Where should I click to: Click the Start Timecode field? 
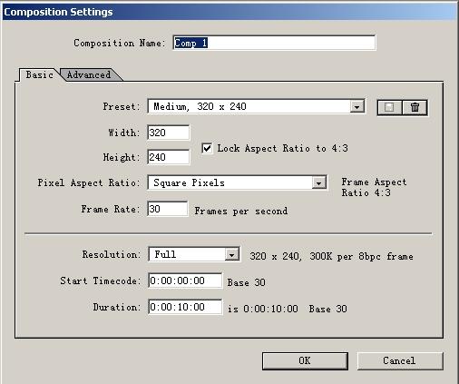tap(185, 281)
